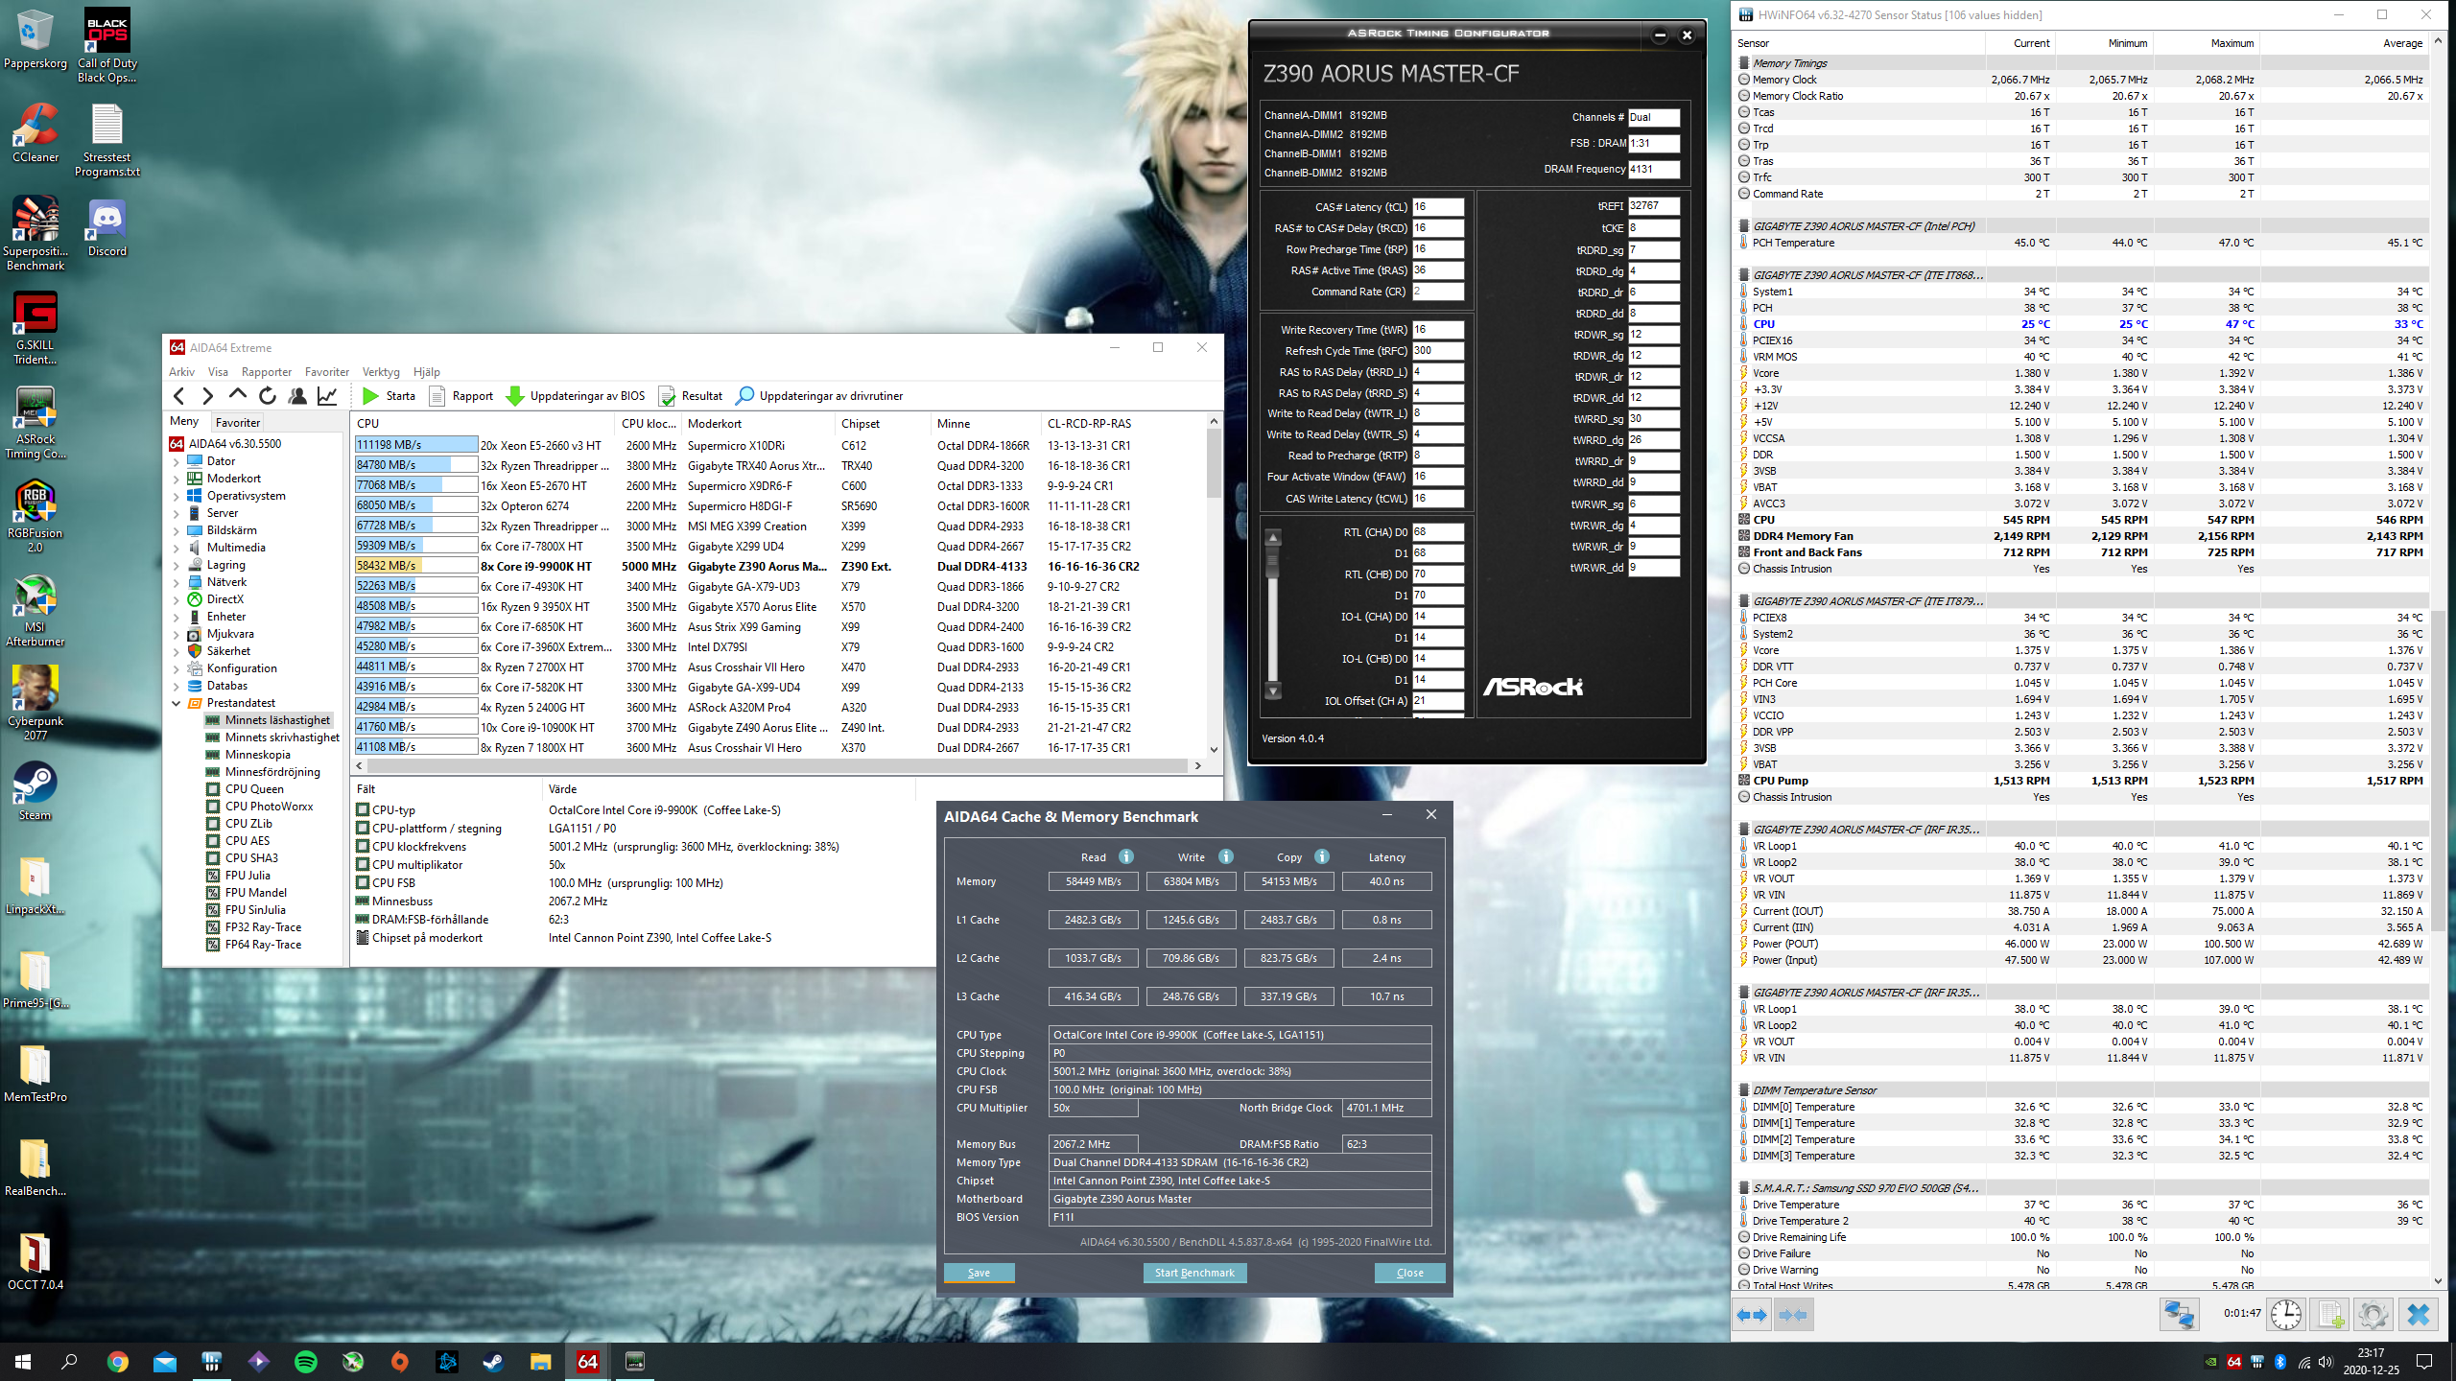Reset HWiNFO clock timer button
The height and width of the screenshot is (1381, 2456).
(x=2285, y=1314)
